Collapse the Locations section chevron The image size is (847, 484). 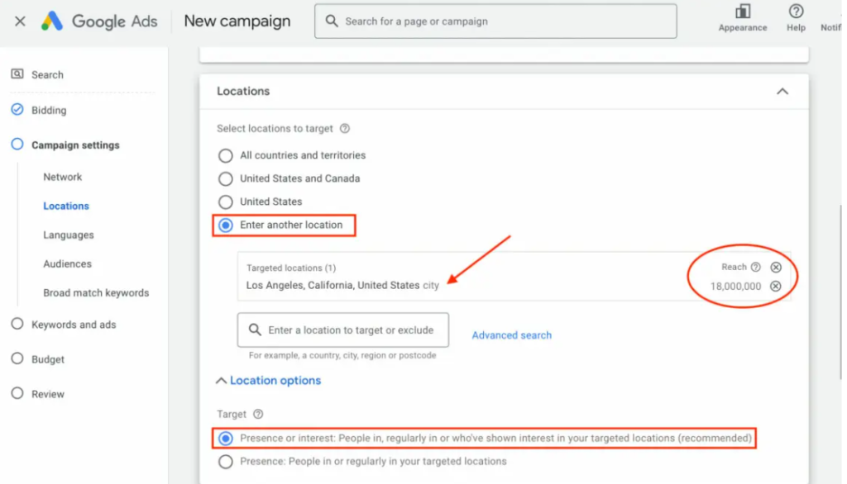pyautogui.click(x=782, y=91)
